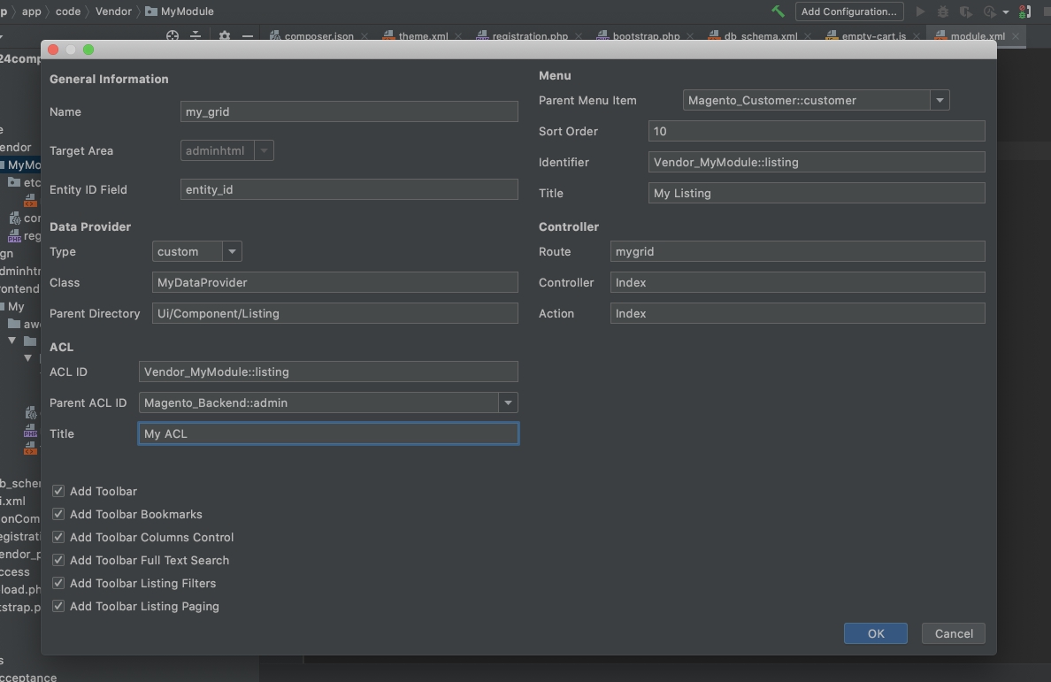Click the Debug bug icon
The image size is (1051, 682).
pyautogui.click(x=943, y=11)
